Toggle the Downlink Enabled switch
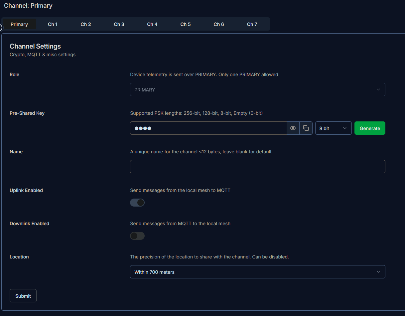 [x=137, y=236]
